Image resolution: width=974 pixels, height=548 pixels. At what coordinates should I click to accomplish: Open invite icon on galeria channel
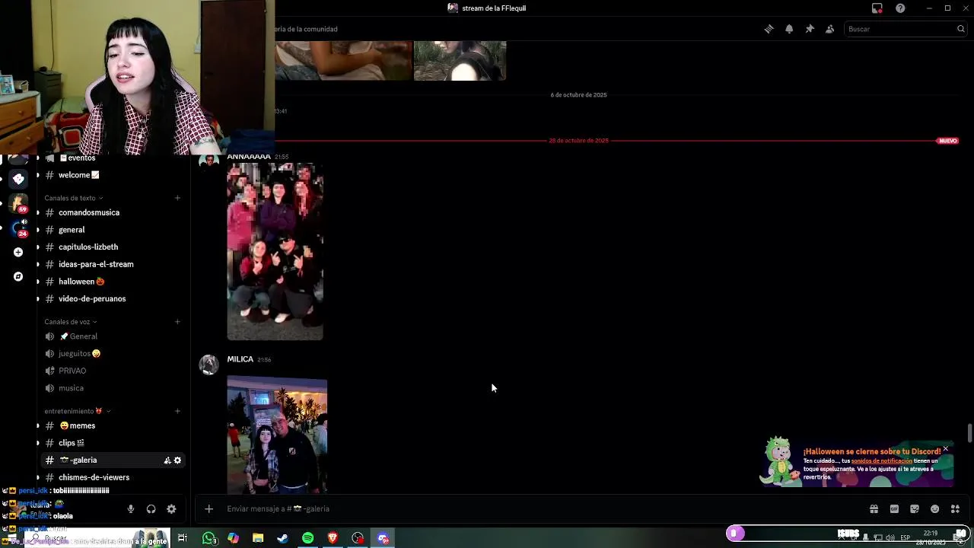click(167, 460)
